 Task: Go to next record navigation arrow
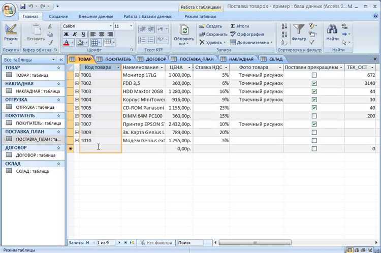pyautogui.click(x=119, y=242)
